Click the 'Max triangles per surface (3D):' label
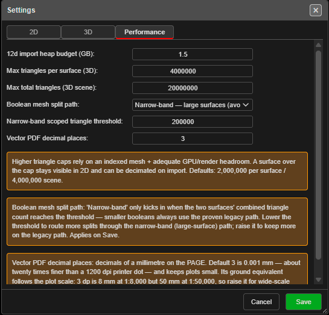This screenshot has width=329, height=315. [53, 70]
